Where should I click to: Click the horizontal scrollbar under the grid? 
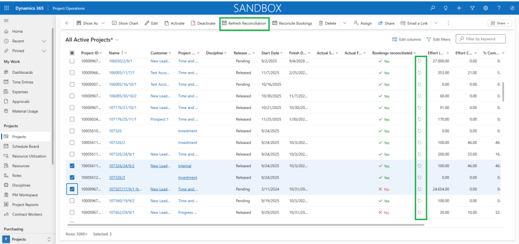245,225
